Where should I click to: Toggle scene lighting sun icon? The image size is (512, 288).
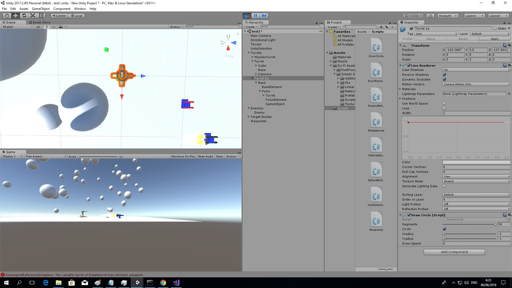pyautogui.click(x=47, y=27)
